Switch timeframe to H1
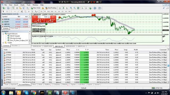Screen dimensions: 170x95 [x=56, y=11]
